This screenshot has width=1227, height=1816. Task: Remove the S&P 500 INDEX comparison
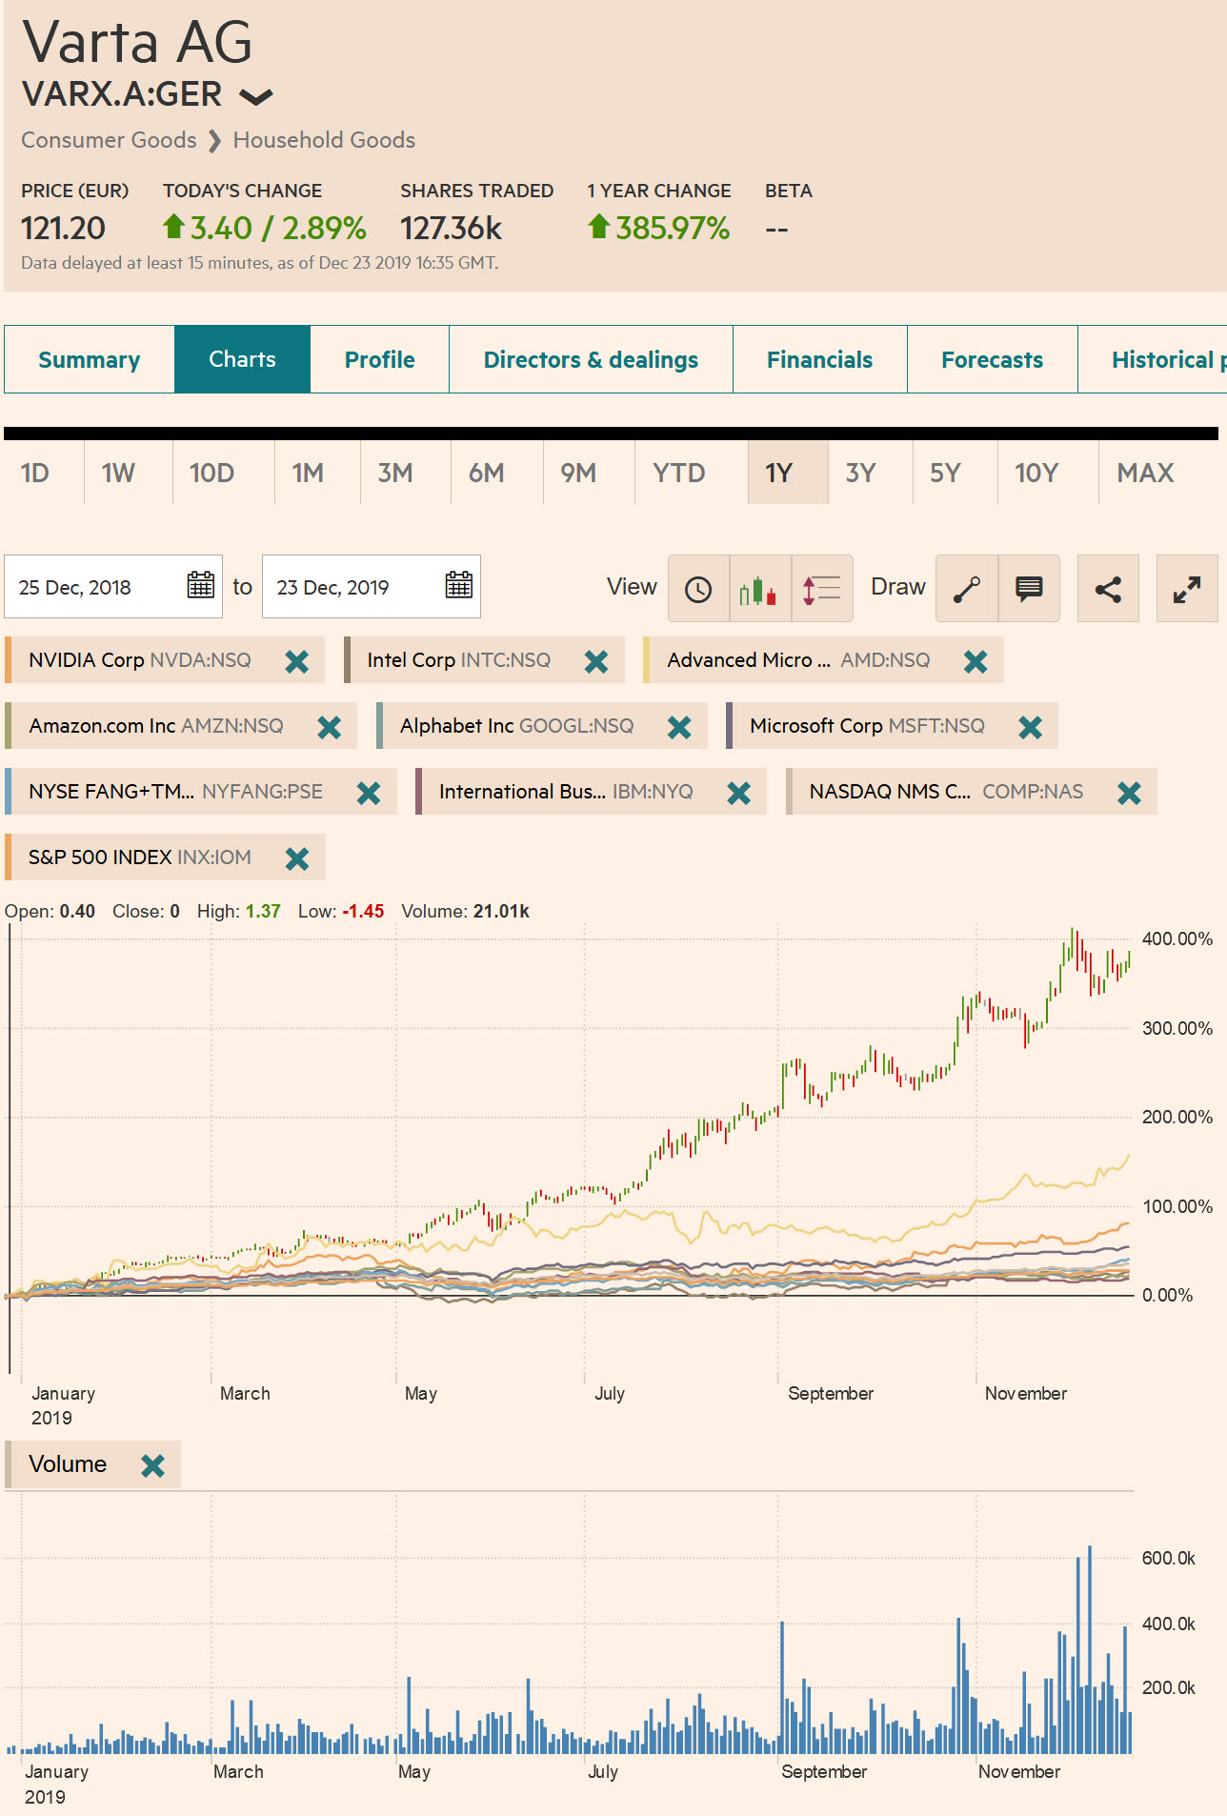pos(297,858)
